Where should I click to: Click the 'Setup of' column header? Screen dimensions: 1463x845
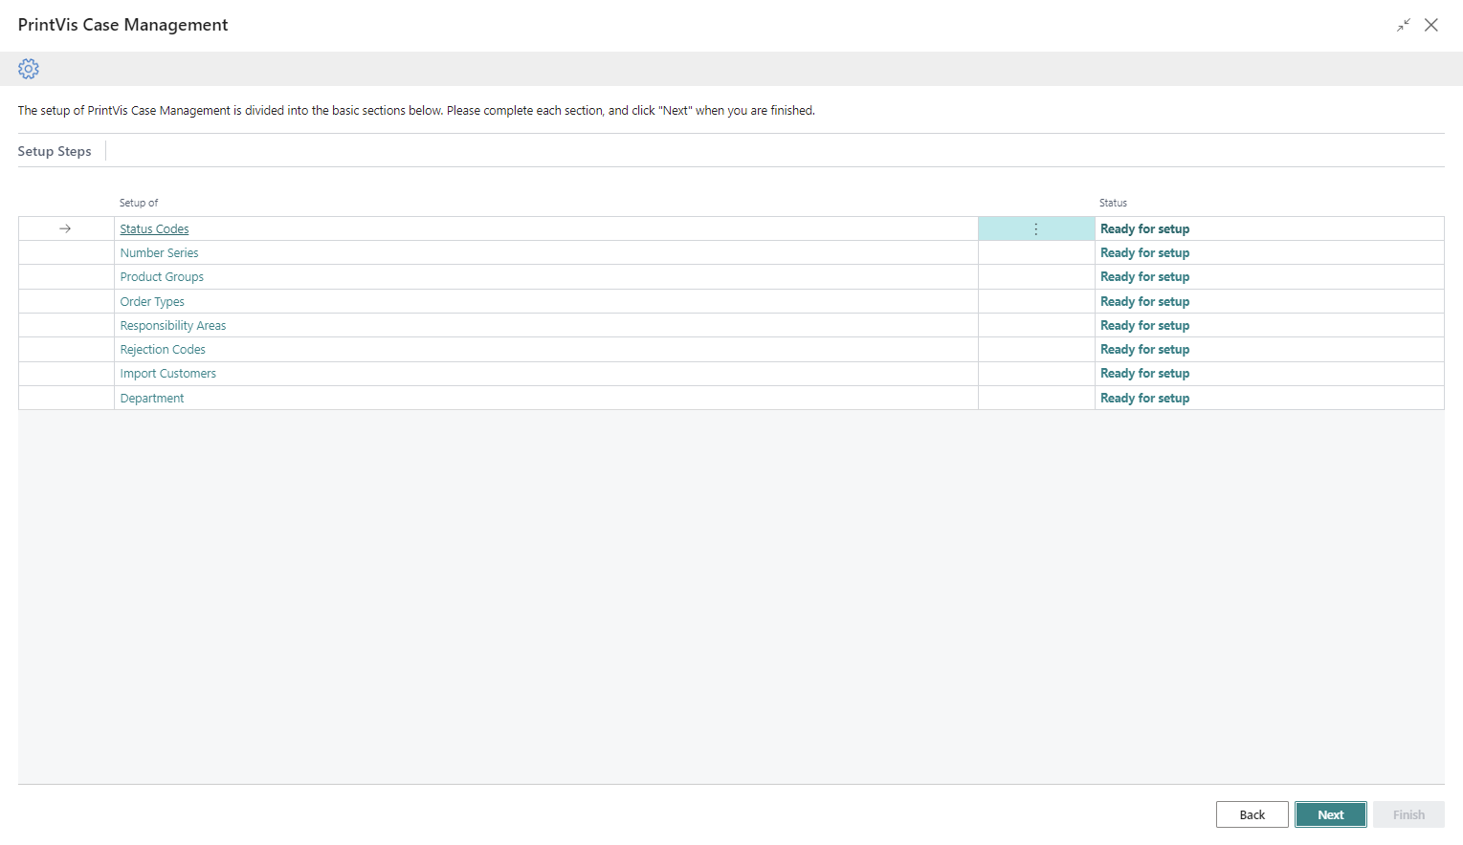coord(139,203)
